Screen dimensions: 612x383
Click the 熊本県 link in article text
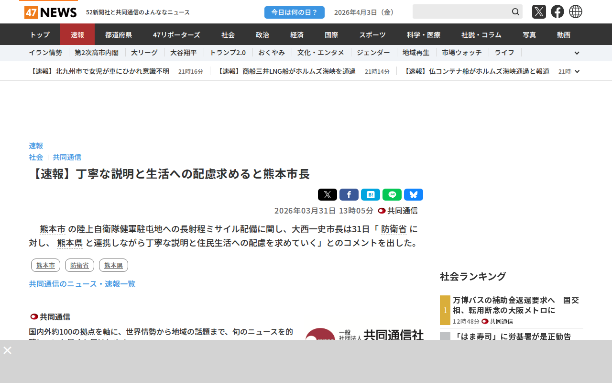click(x=70, y=243)
